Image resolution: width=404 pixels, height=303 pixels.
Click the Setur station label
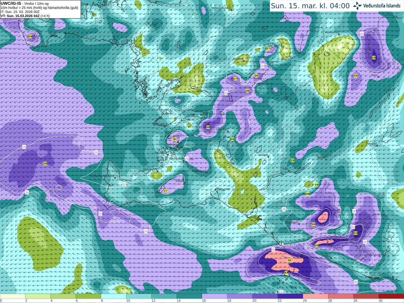(374, 75)
